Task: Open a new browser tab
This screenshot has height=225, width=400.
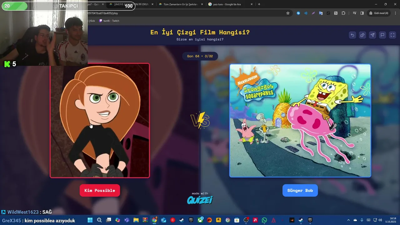Action: pos(259,4)
